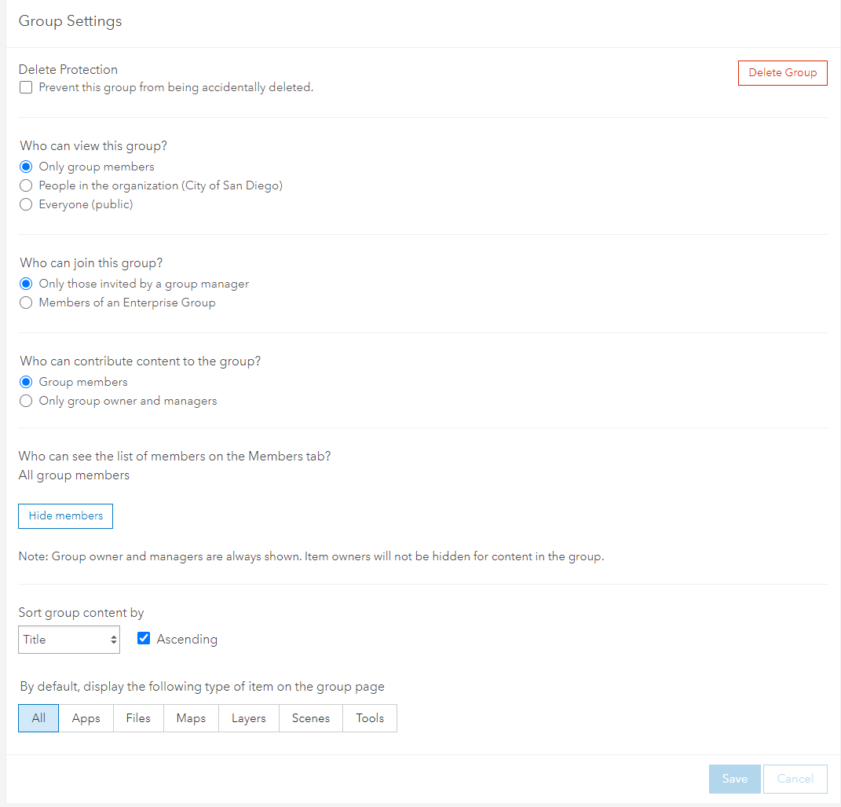841x807 pixels.
Task: Switch to the Apps item type
Action: pos(86,718)
